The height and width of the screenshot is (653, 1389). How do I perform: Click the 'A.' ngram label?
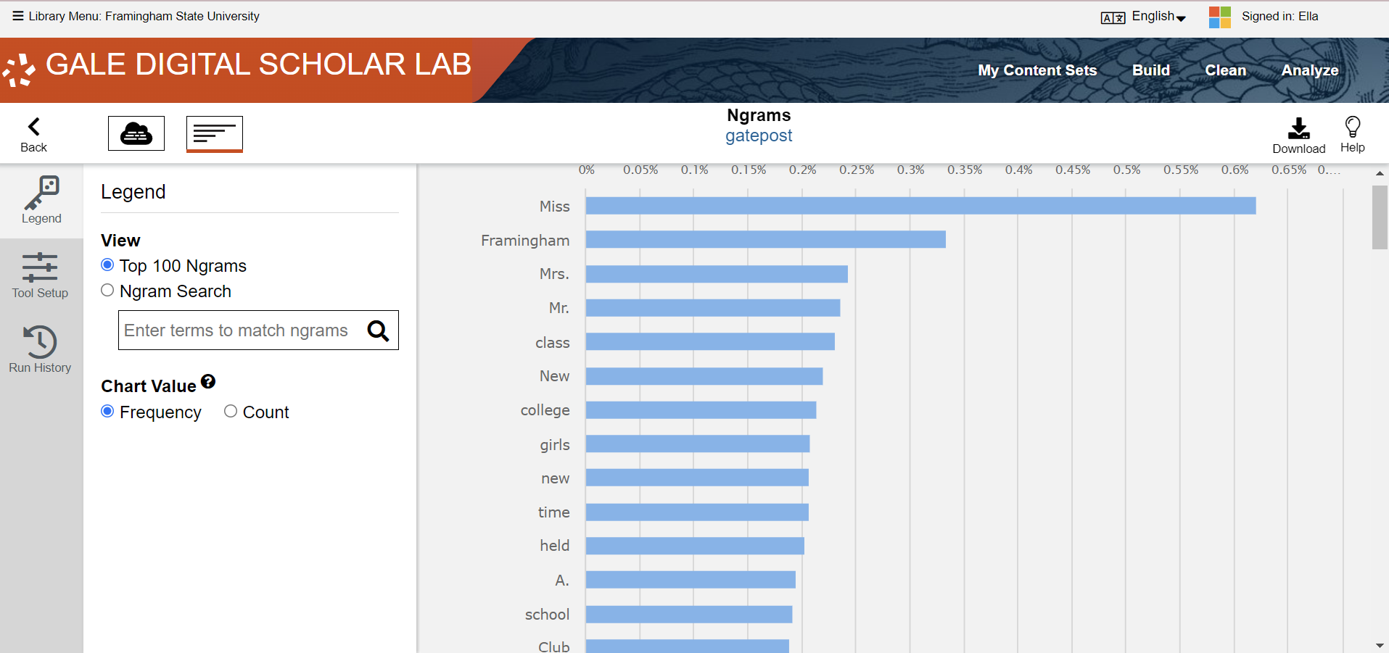562,581
